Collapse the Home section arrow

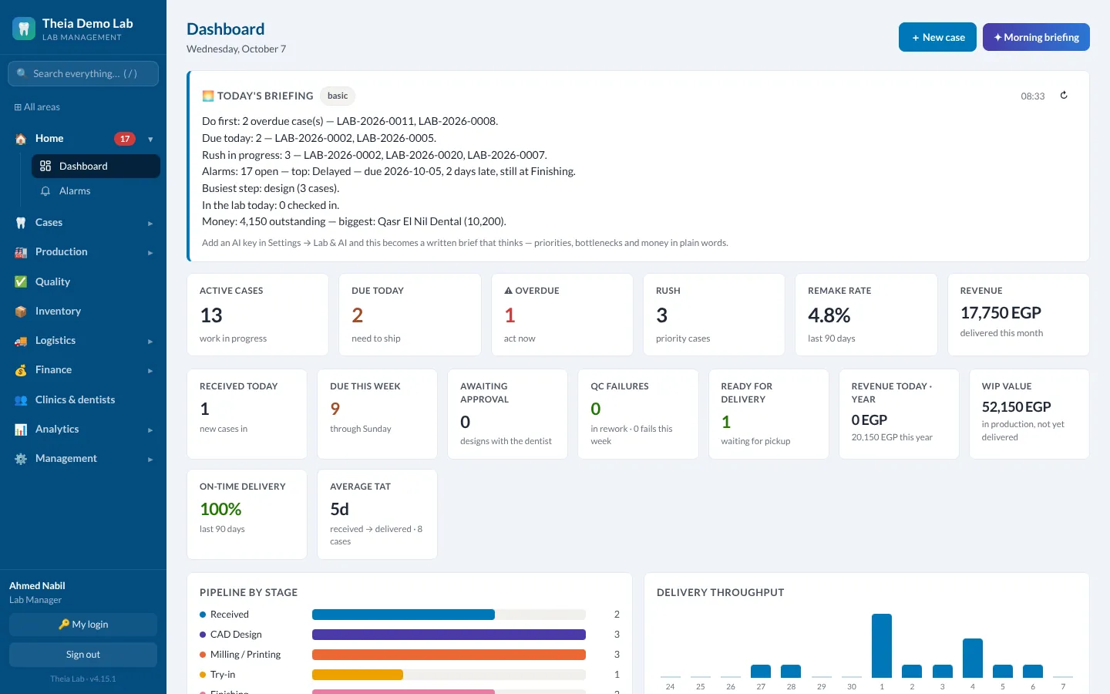150,140
